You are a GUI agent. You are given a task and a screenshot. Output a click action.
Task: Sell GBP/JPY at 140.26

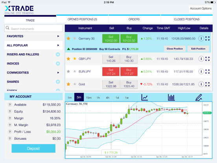tap(111, 59)
